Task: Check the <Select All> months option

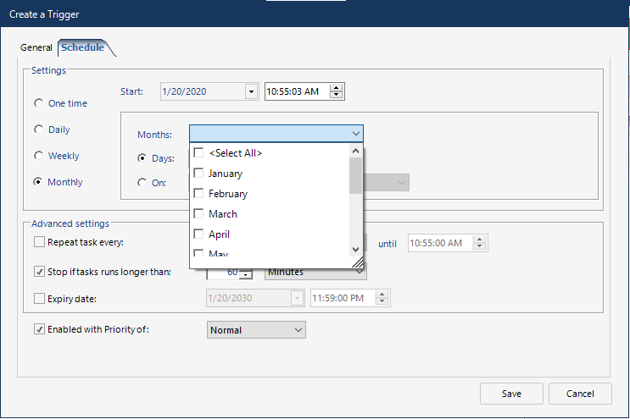Action: tap(198, 153)
